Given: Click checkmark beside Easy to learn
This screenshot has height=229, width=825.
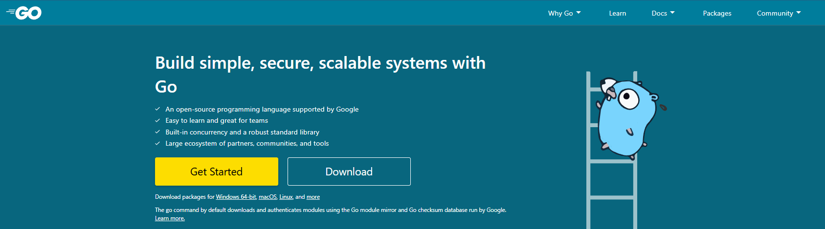Looking at the screenshot, I should click(x=157, y=120).
